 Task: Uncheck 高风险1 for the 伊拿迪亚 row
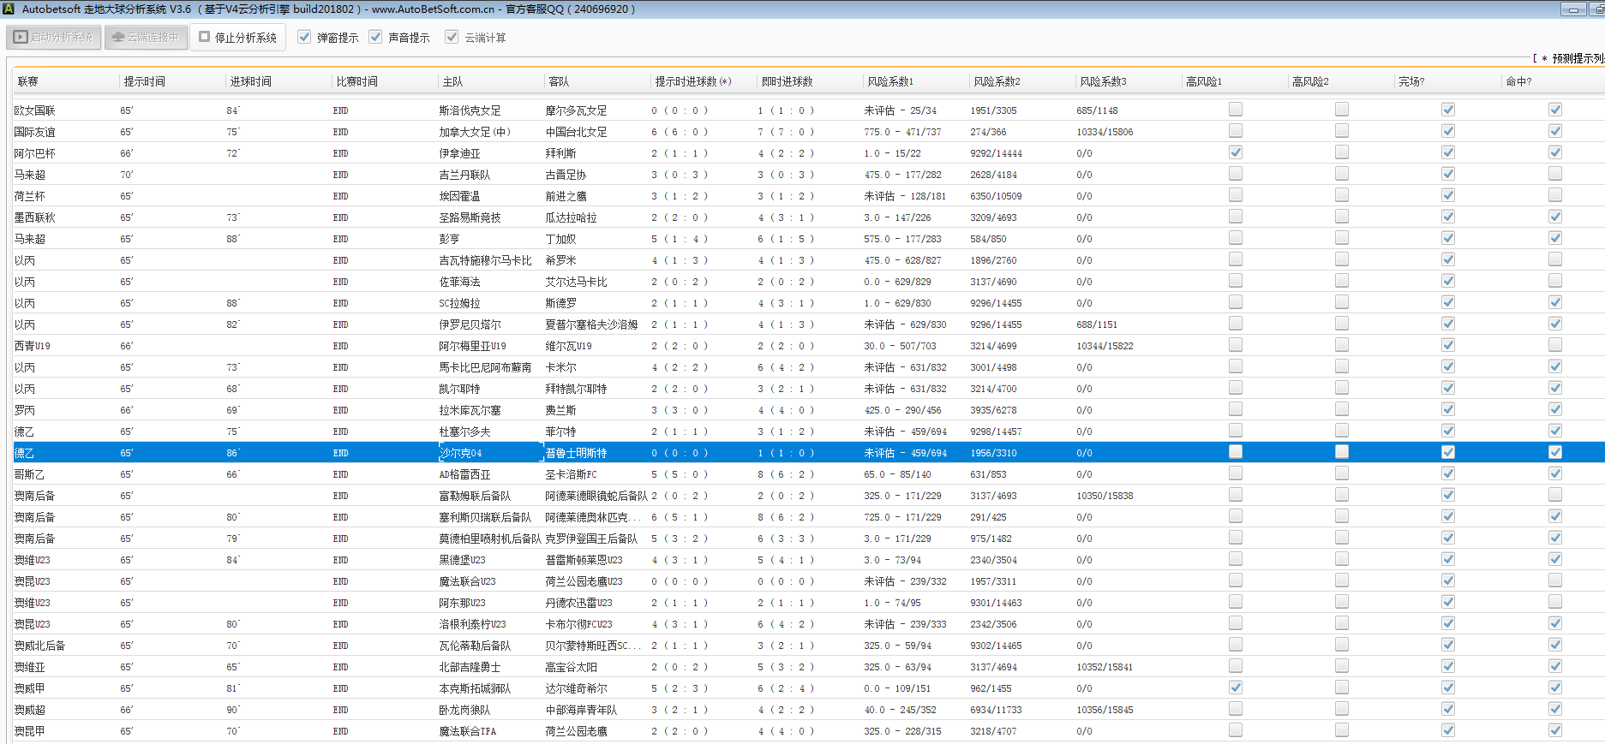(x=1235, y=152)
